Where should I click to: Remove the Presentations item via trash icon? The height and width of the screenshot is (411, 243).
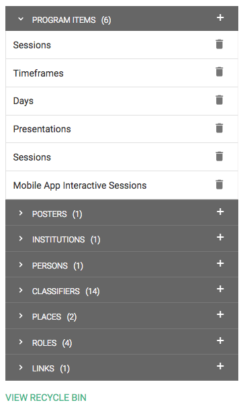tap(219, 128)
